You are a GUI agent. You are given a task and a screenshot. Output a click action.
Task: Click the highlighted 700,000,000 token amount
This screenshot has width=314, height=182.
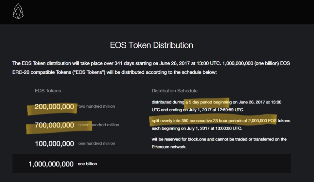(54, 125)
